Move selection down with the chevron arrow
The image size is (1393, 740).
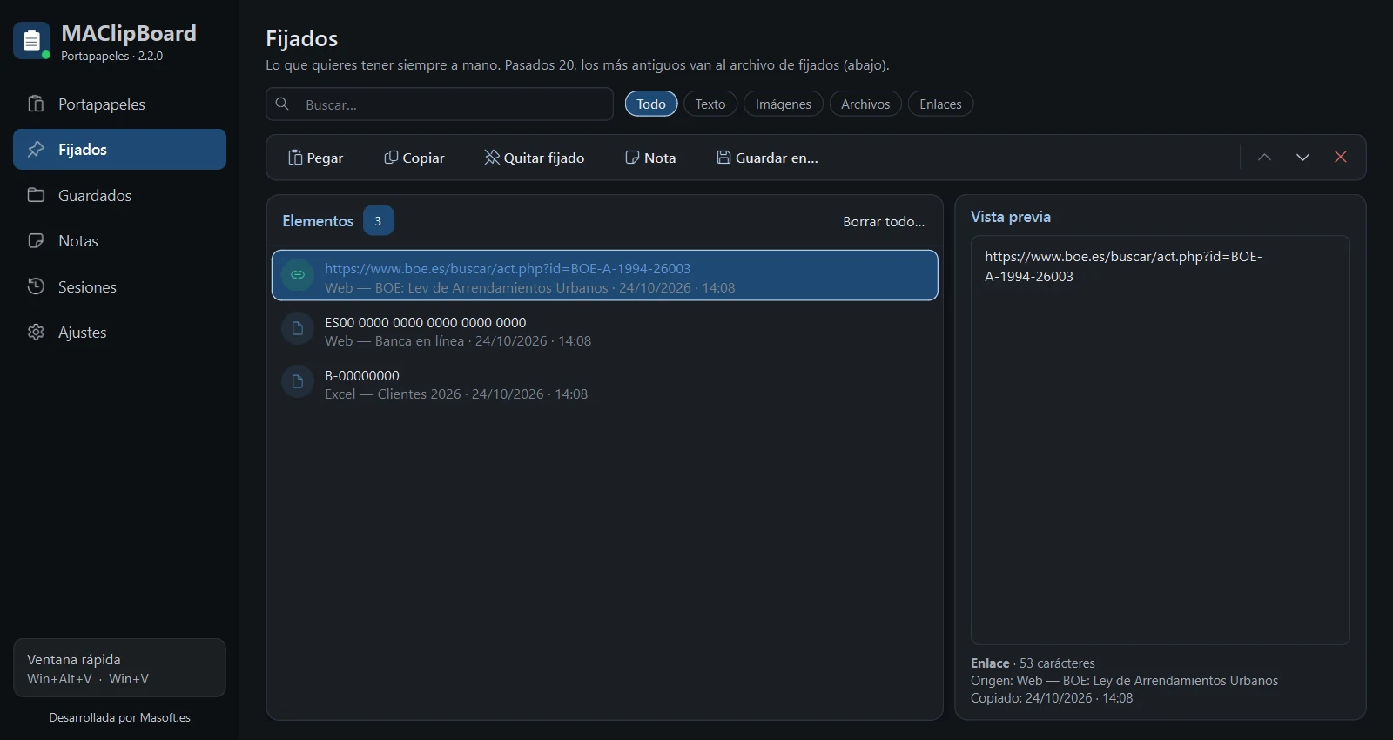click(x=1302, y=158)
